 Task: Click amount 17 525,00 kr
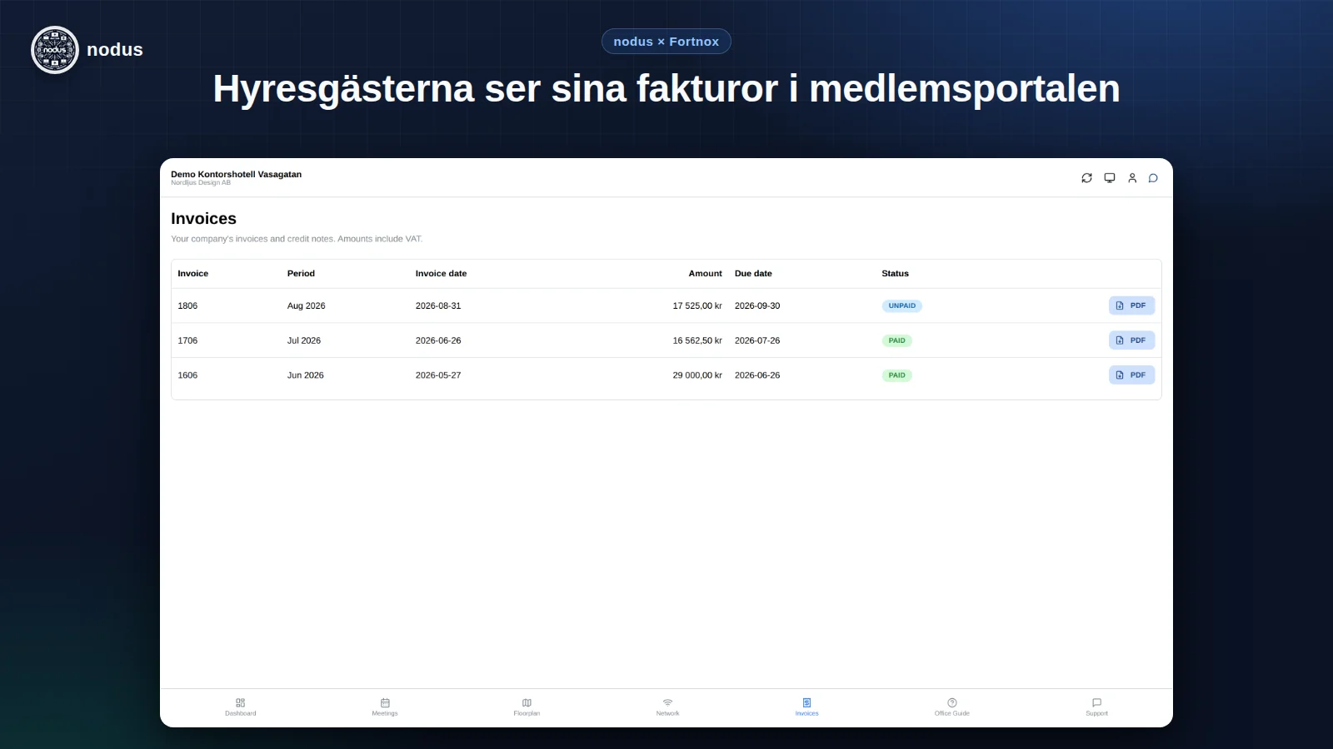click(697, 306)
